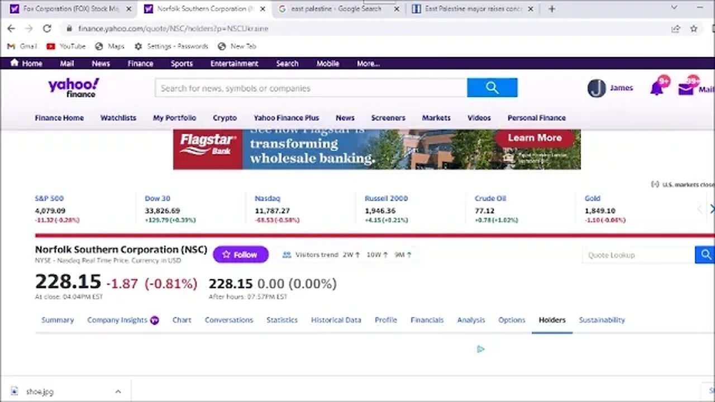The image size is (715, 402).
Task: Click the browser back arrow
Action: (x=11, y=28)
